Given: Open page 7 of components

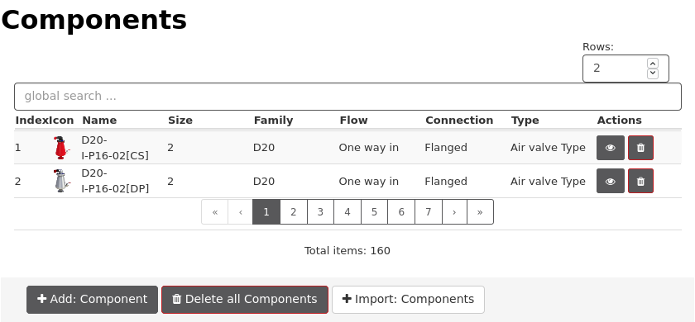Looking at the screenshot, I should [x=429, y=212].
